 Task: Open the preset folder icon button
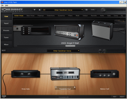[87, 10]
